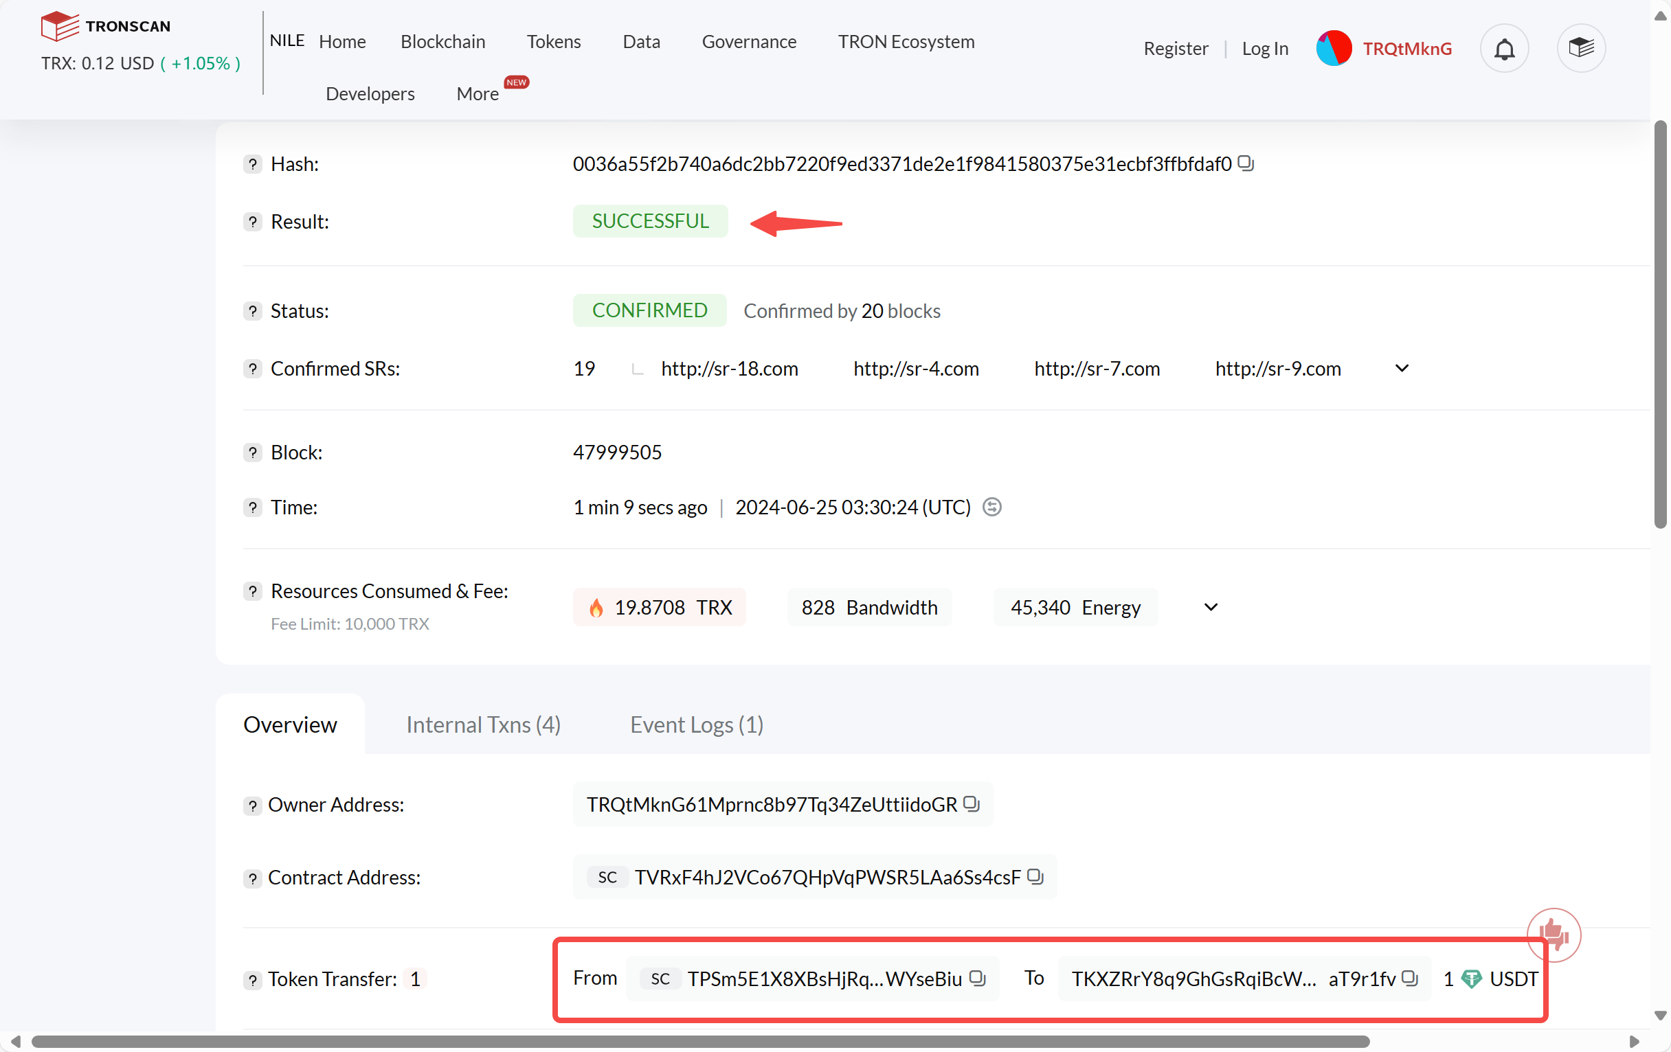The width and height of the screenshot is (1671, 1052).
Task: Expand the Confirmed SRs list chevron
Action: pos(1401,368)
